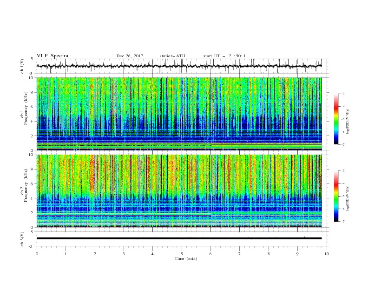Click time-axis tick label "8"
Image resolution: width=368 pixels, height=285 pixels.
click(x=269, y=254)
